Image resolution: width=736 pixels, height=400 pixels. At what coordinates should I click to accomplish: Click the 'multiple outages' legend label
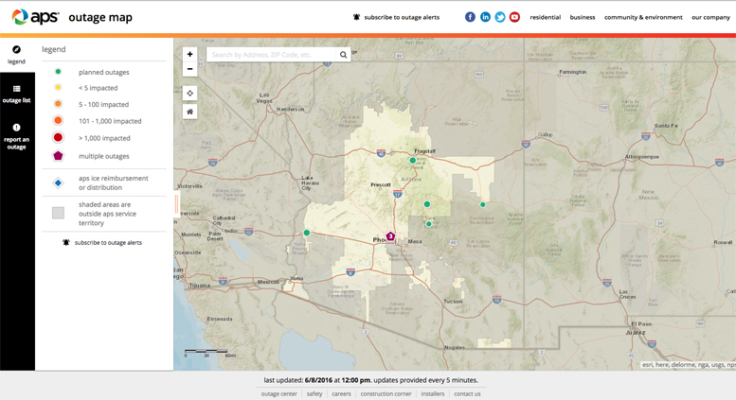pos(104,156)
